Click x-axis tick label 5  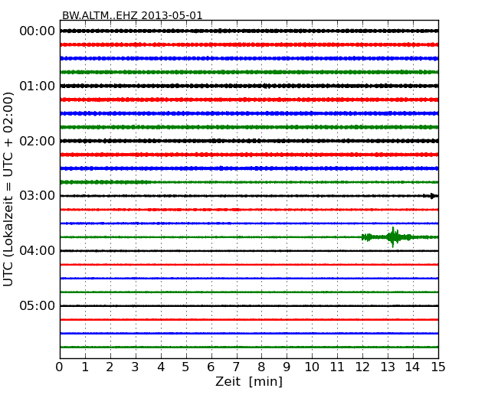[186, 367]
